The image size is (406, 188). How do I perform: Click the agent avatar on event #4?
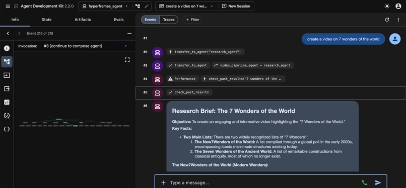click(x=157, y=79)
